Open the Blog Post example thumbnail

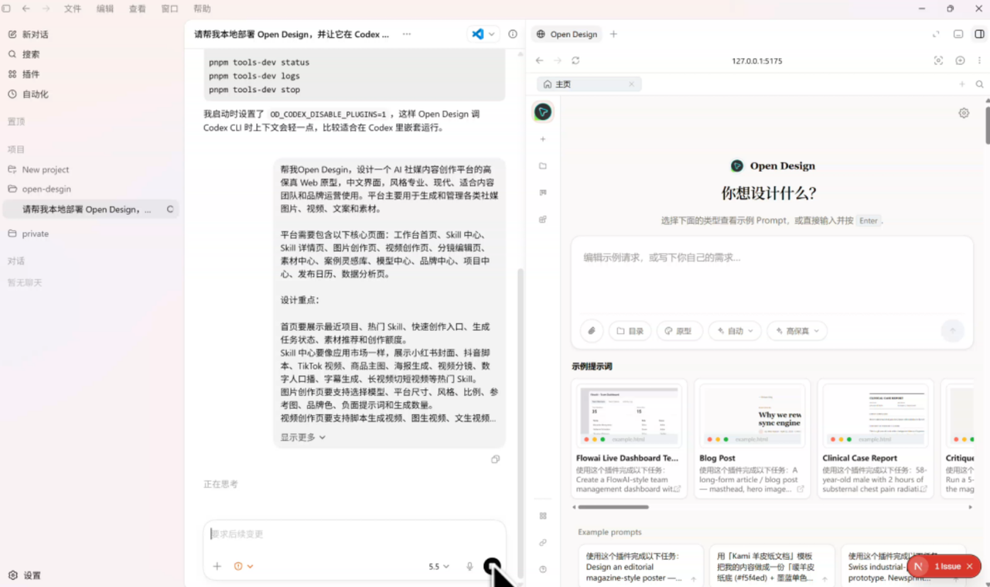tap(752, 416)
